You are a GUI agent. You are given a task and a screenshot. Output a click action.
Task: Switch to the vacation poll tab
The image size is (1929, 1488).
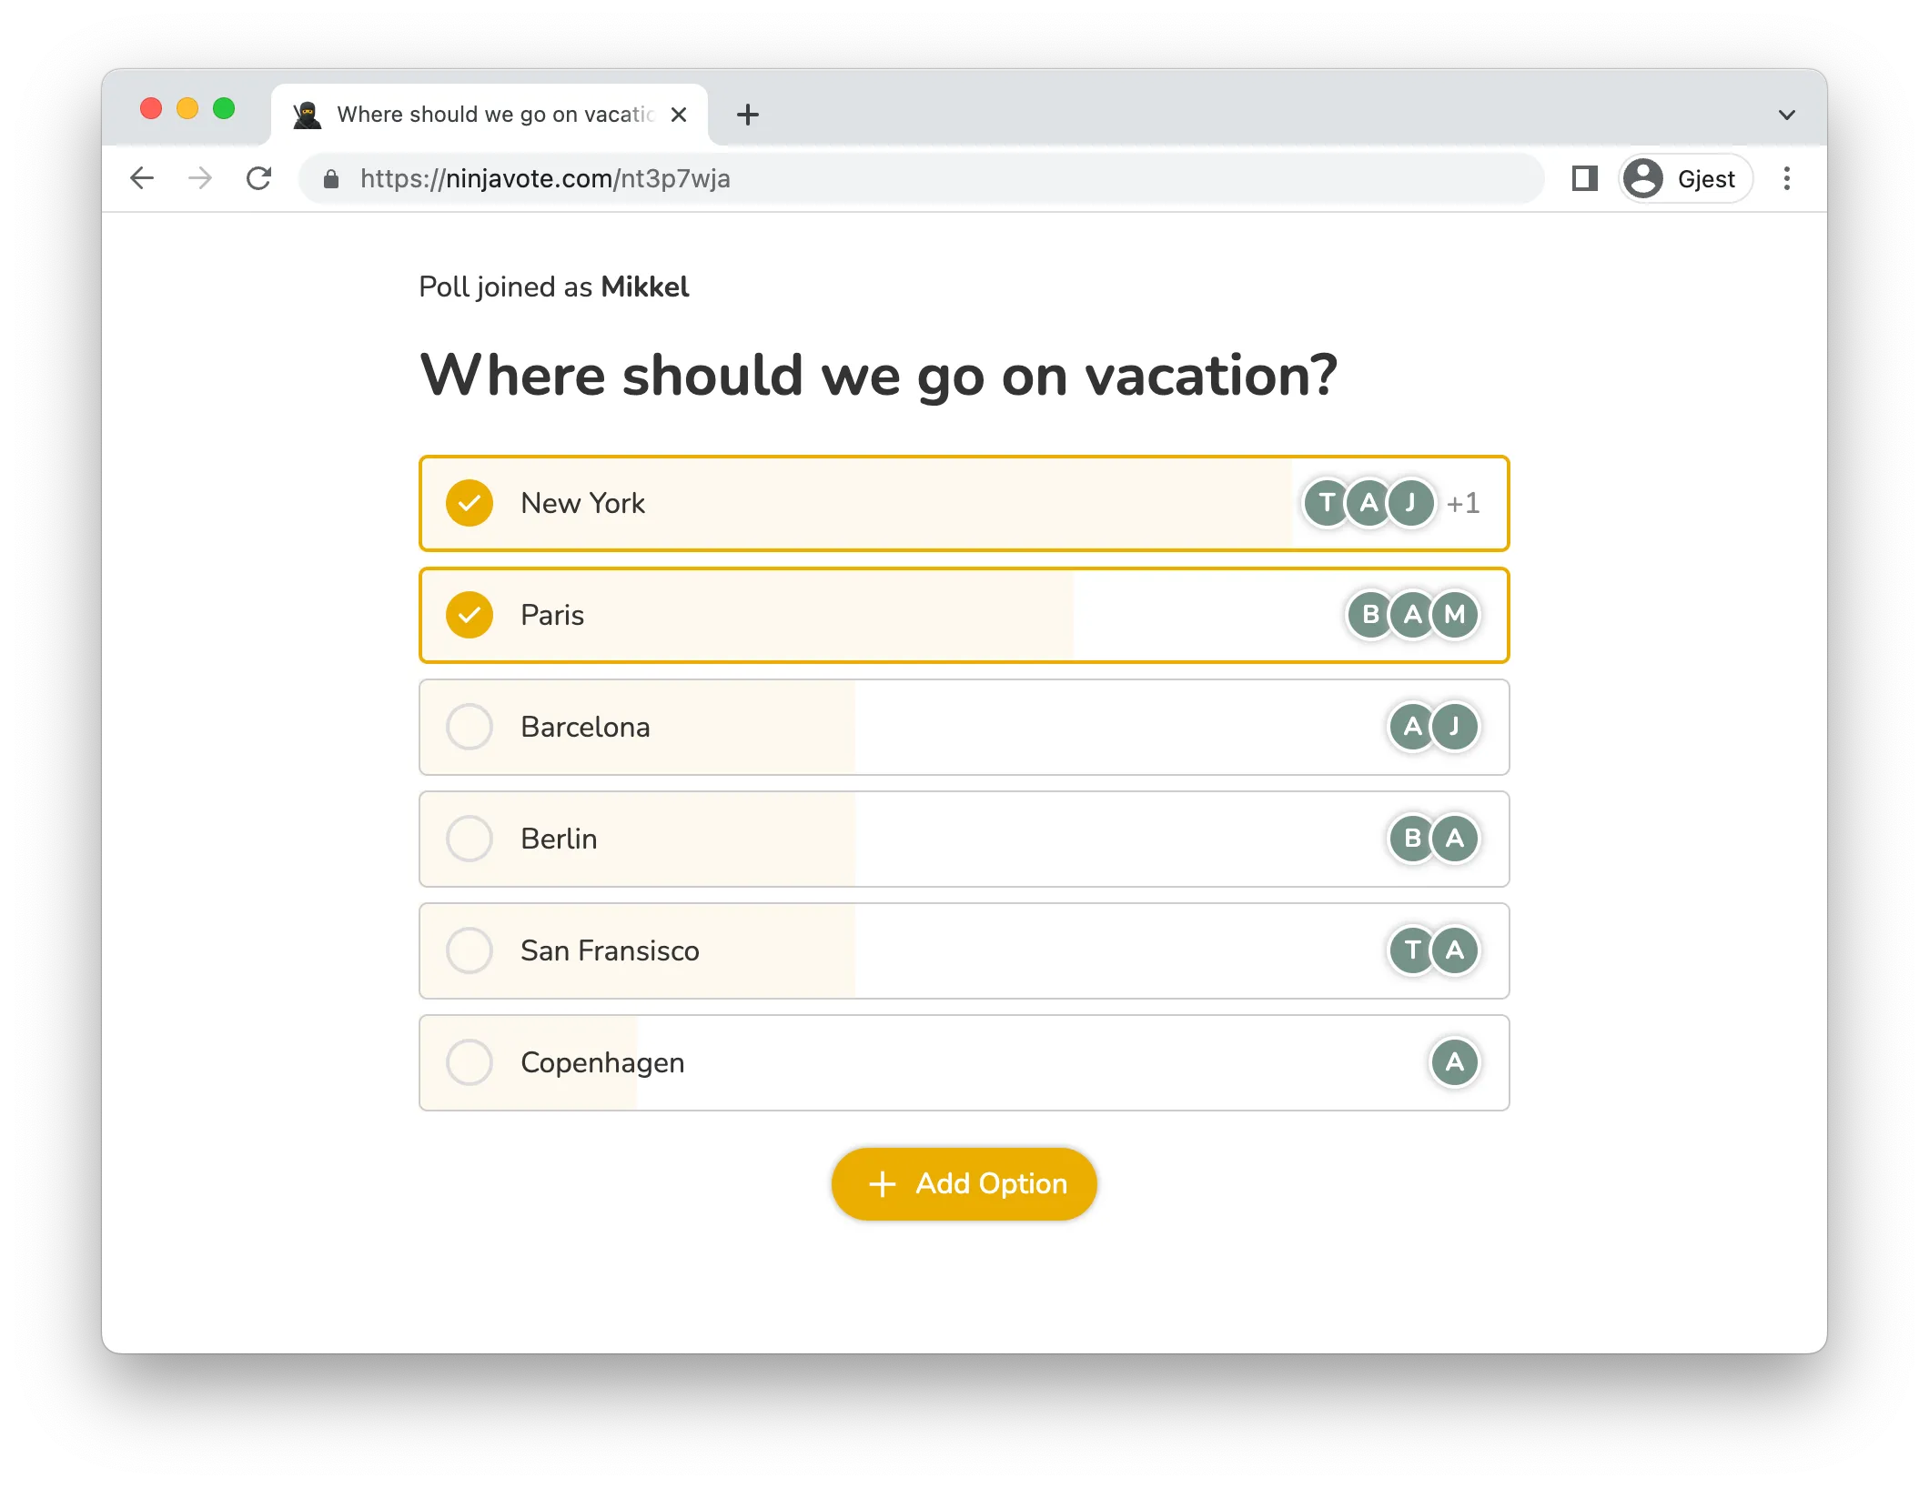[491, 115]
